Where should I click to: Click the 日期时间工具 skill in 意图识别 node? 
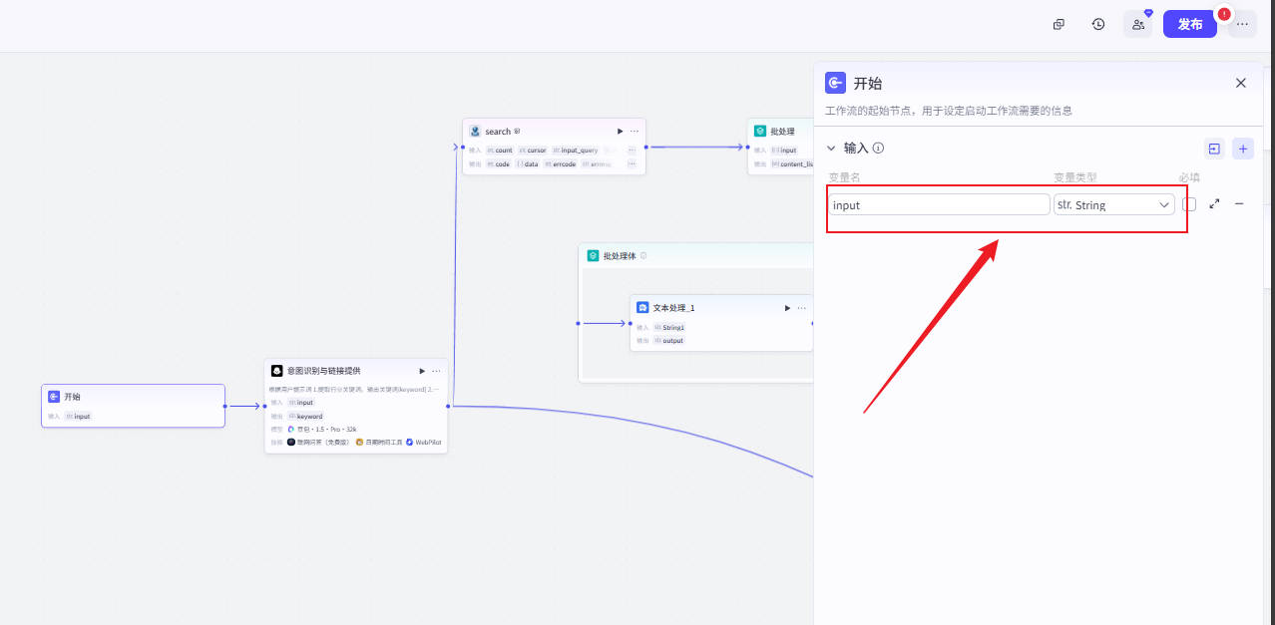click(378, 442)
